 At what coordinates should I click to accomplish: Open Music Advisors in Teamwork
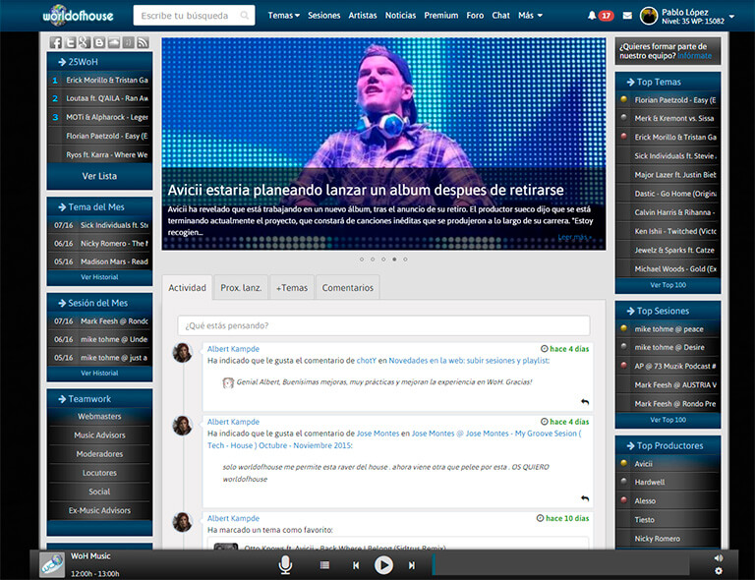click(99, 435)
